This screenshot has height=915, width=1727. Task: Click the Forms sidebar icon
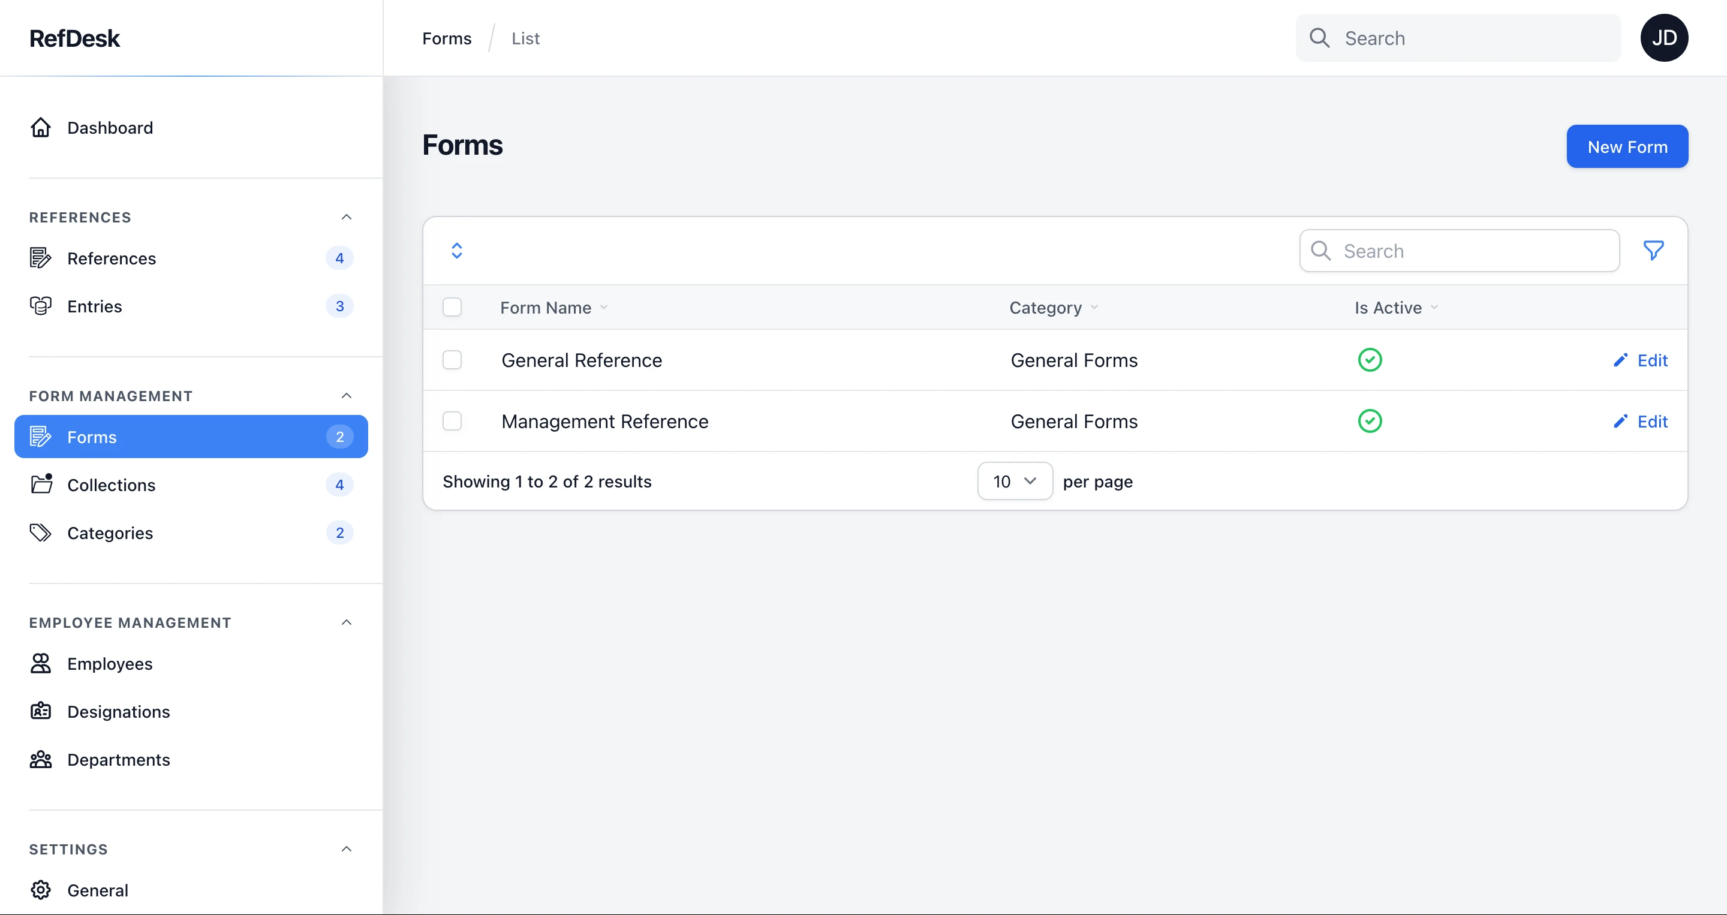pyautogui.click(x=41, y=437)
